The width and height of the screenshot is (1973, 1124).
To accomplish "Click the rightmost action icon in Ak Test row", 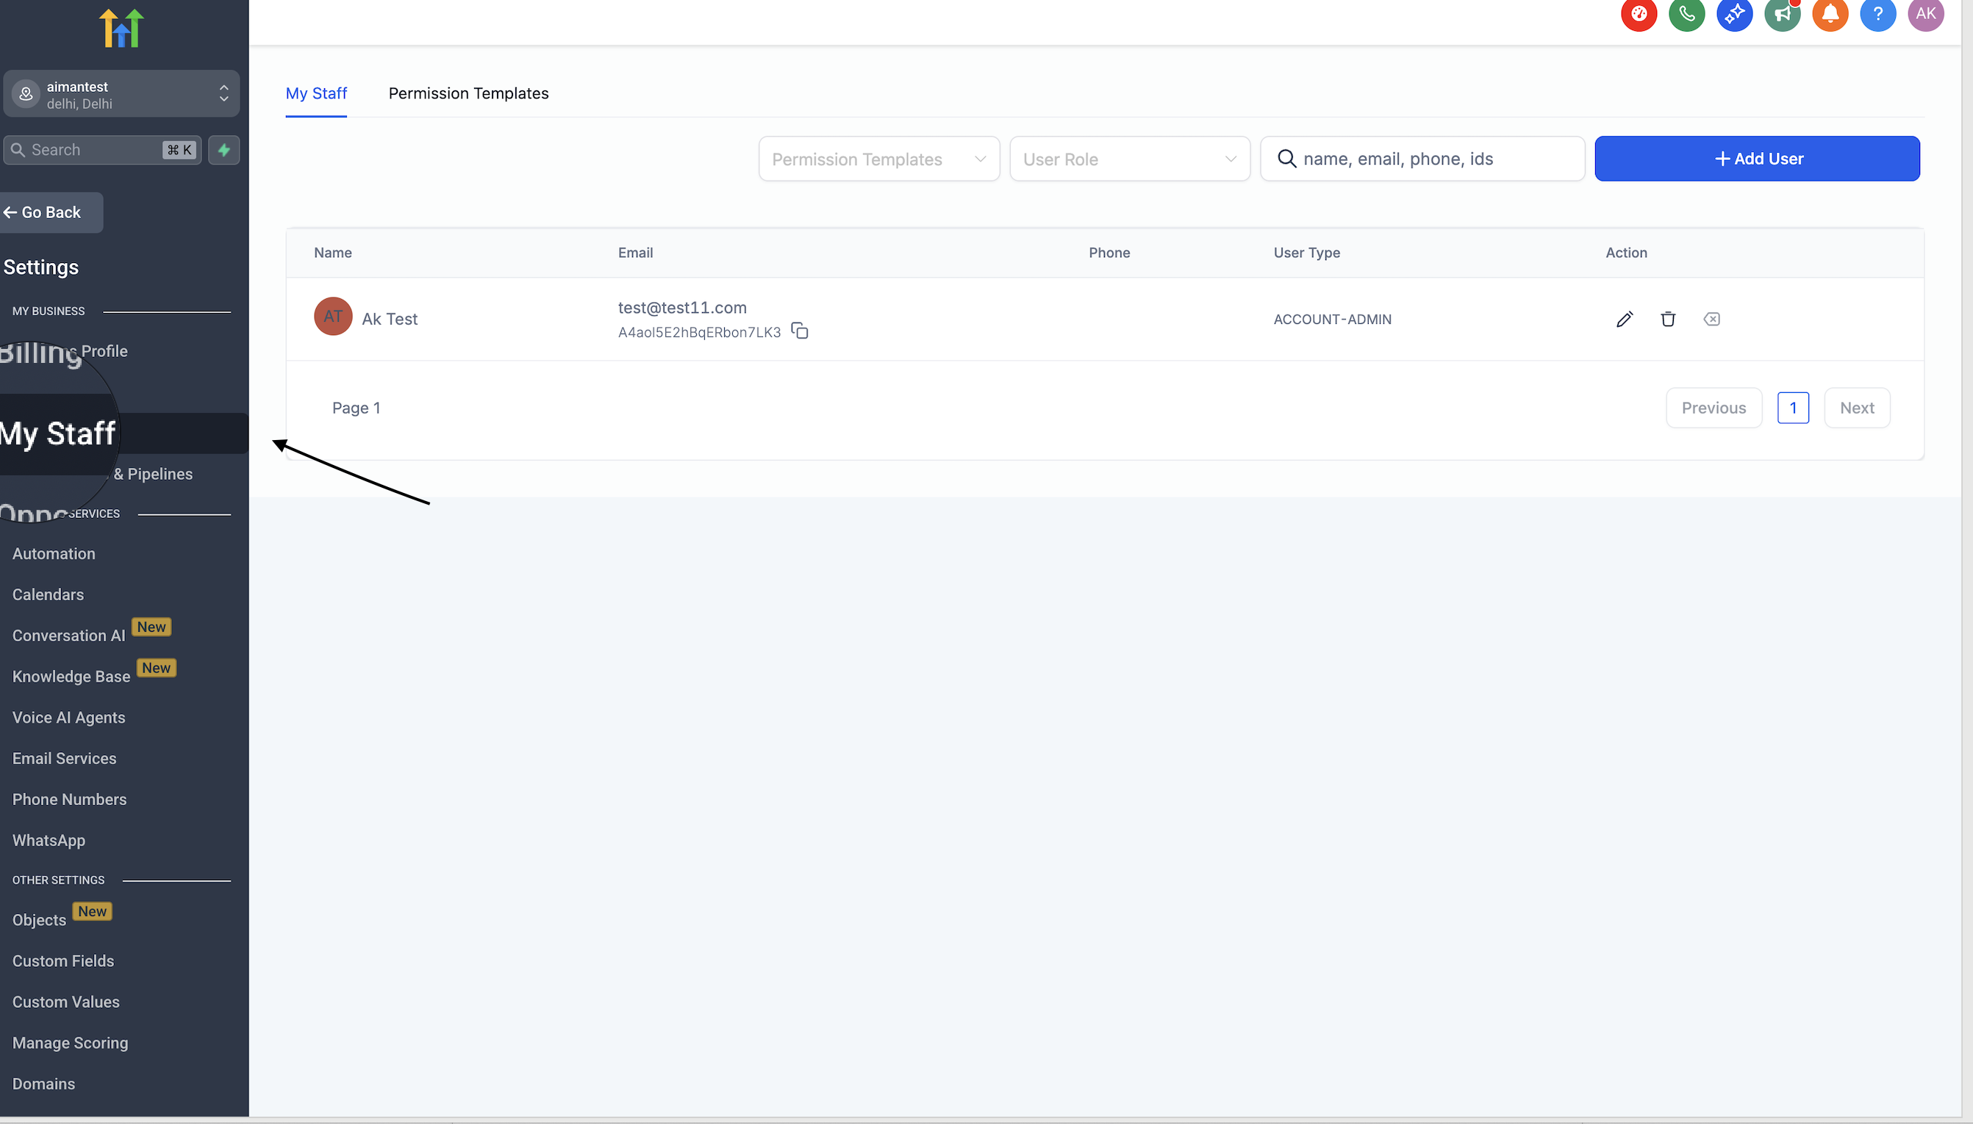I will [x=1711, y=319].
